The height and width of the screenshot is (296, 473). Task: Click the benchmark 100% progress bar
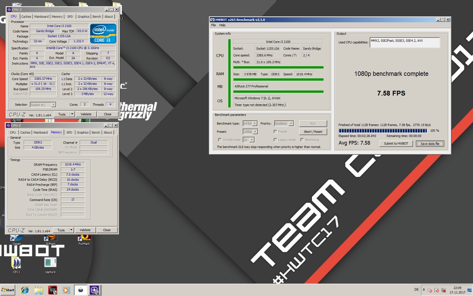click(383, 131)
